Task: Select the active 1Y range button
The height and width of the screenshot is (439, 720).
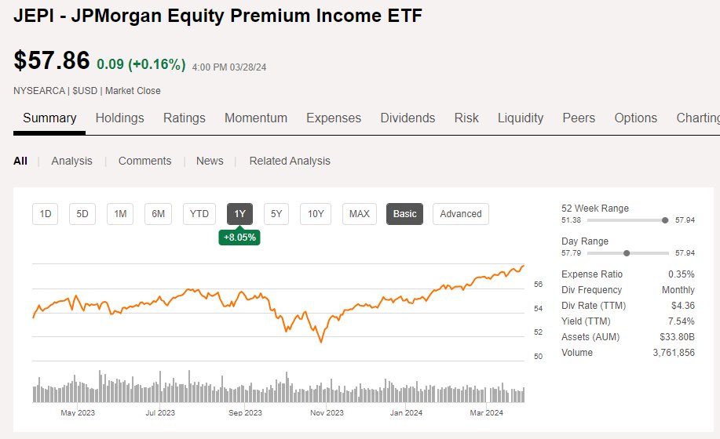Action: pos(239,214)
